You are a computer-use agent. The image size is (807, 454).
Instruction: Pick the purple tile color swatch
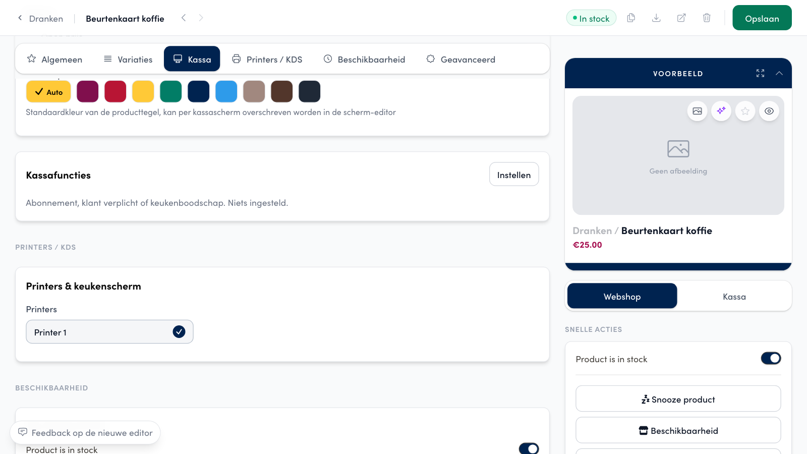click(x=88, y=92)
